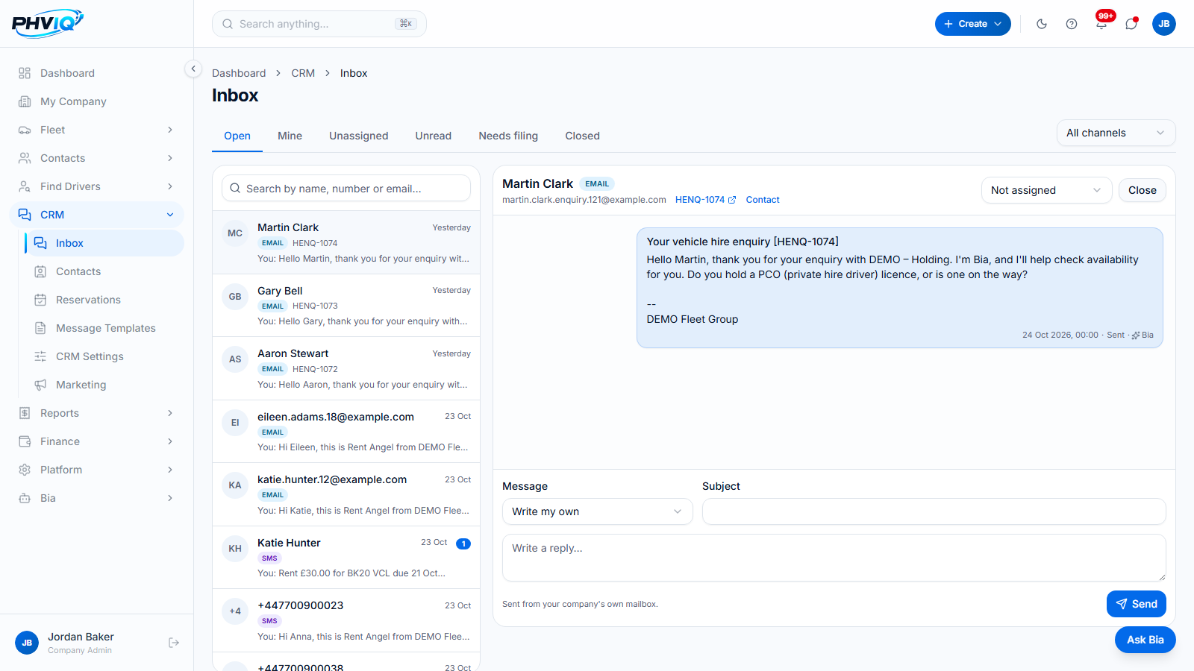Expand the Finance menu
1194x671 pixels.
[97, 441]
